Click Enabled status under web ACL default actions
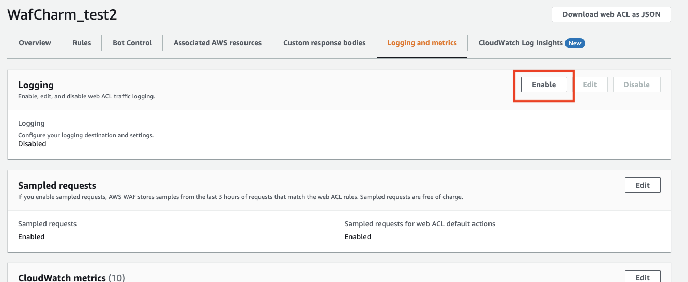This screenshot has height=282, width=688. click(358, 237)
